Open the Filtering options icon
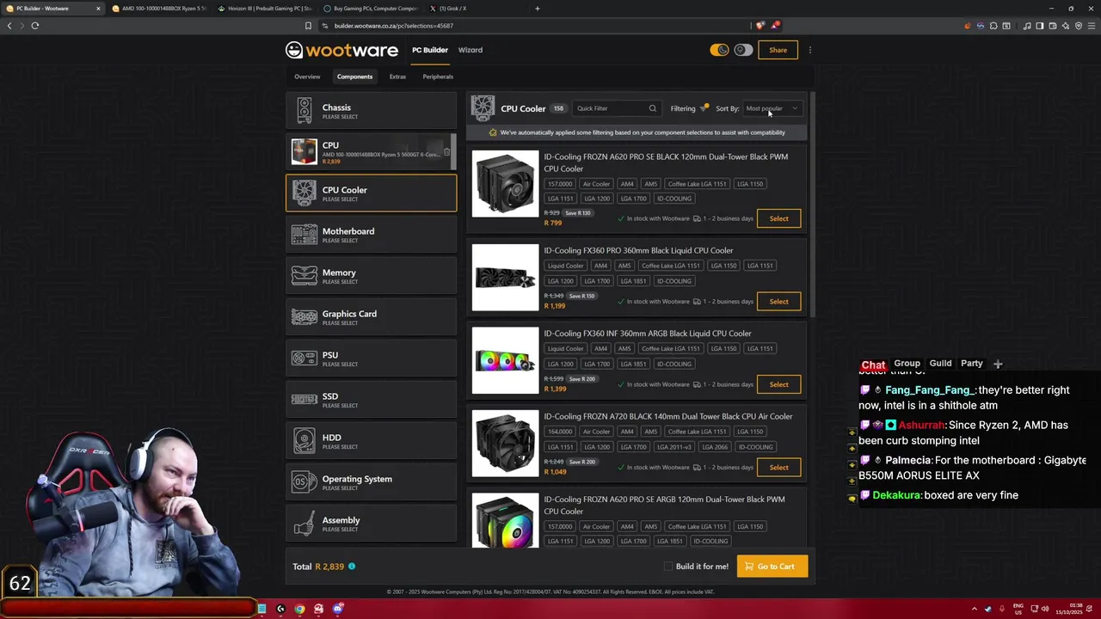 point(704,108)
